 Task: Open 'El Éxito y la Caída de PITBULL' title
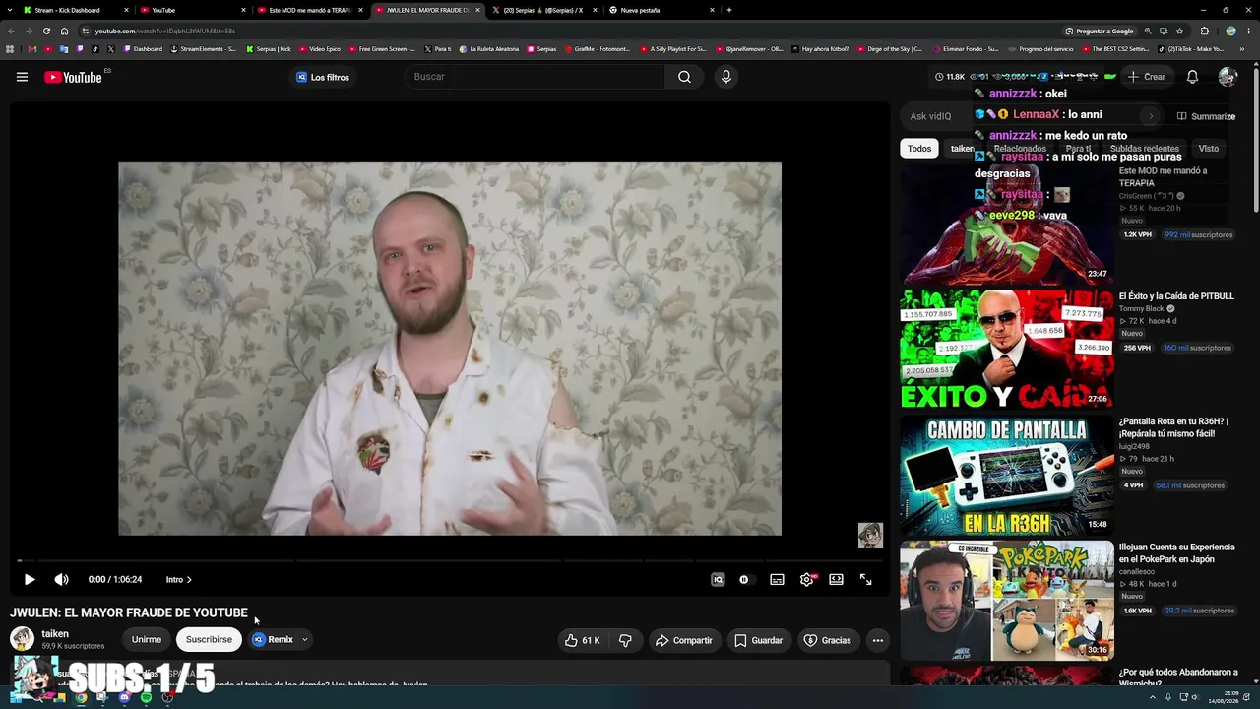tap(1176, 296)
